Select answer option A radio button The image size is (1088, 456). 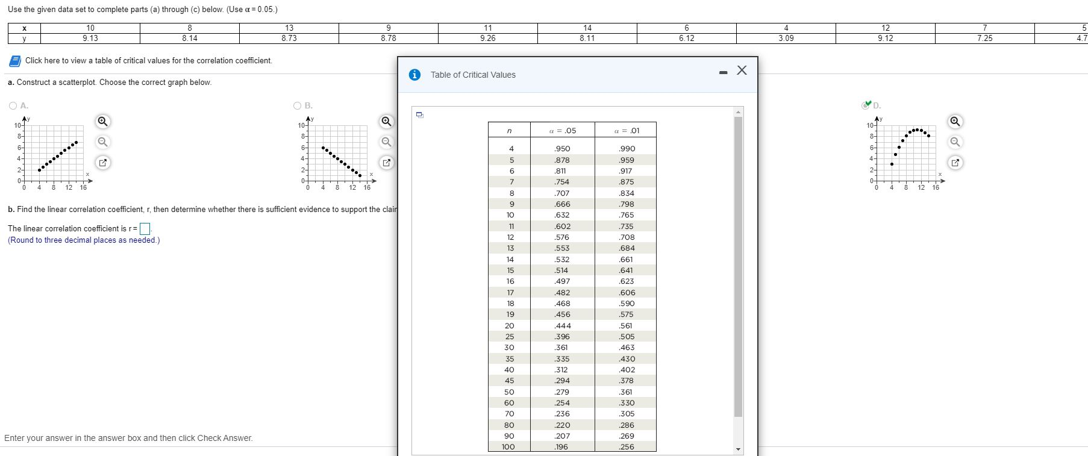(13, 105)
